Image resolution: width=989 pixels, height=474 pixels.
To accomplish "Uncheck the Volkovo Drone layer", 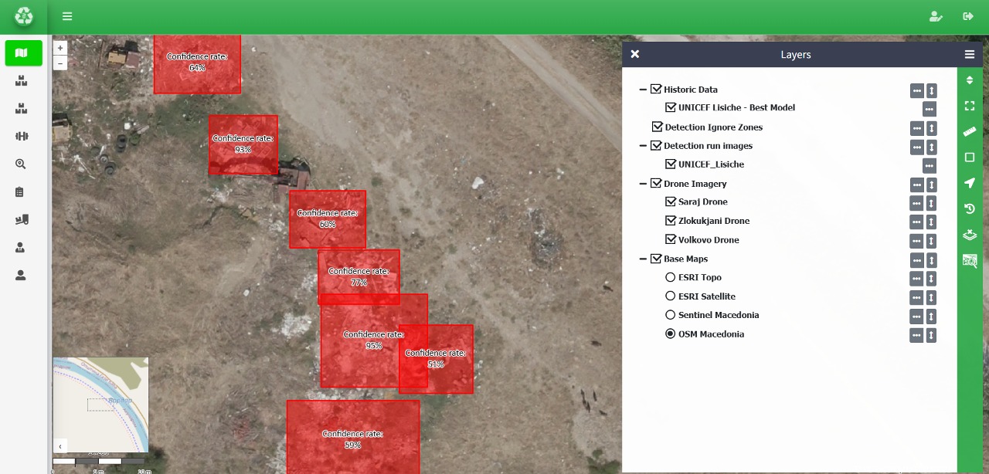I will [671, 240].
